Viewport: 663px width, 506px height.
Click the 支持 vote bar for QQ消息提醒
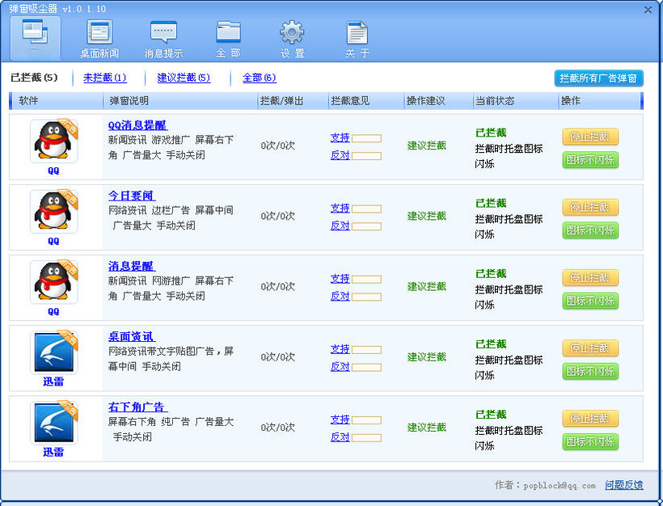point(366,139)
